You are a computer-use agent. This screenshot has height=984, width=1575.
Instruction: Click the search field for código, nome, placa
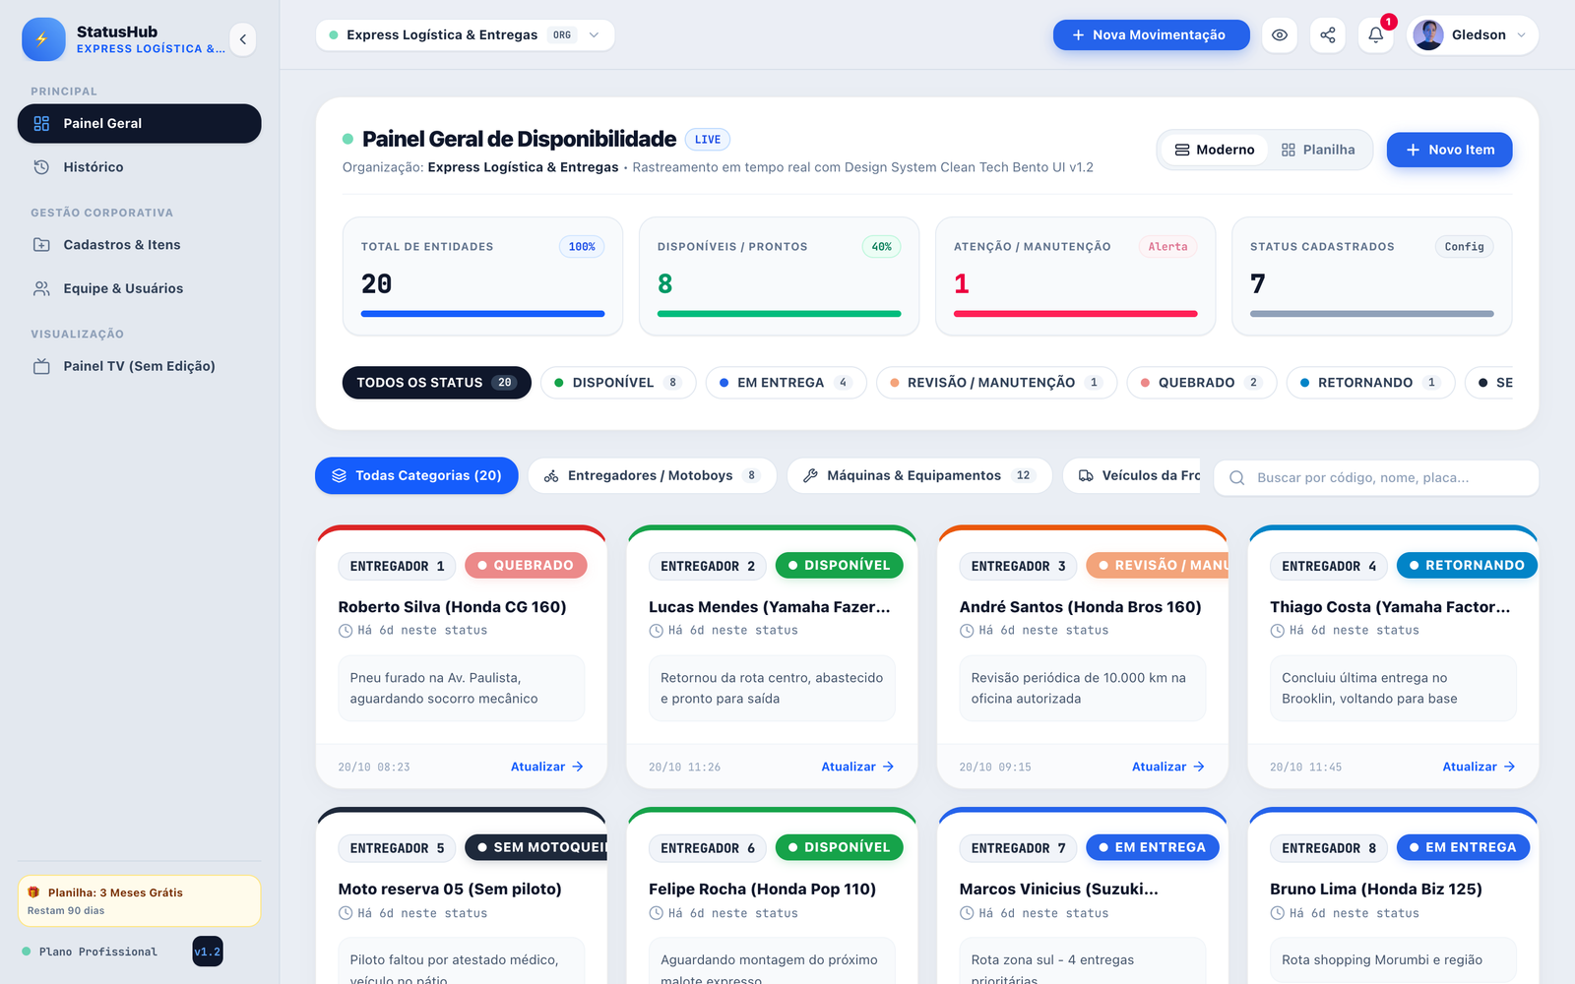(1376, 477)
